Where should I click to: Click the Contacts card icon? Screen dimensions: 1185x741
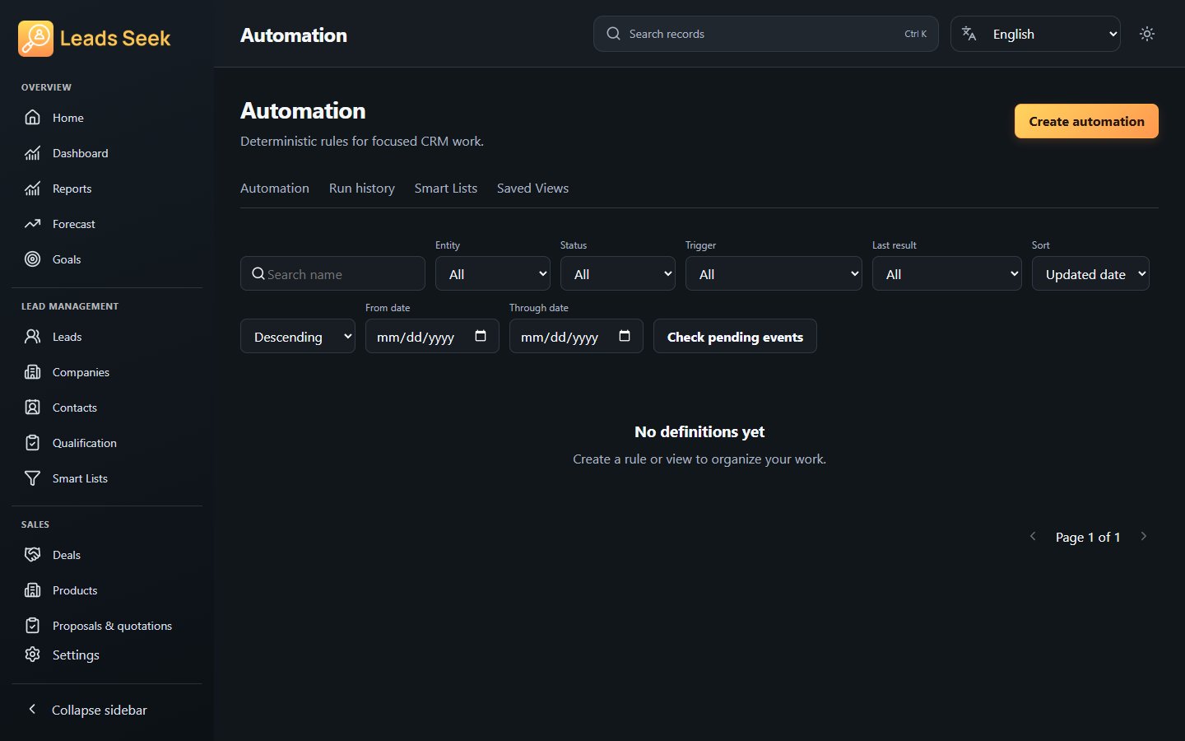coord(32,408)
